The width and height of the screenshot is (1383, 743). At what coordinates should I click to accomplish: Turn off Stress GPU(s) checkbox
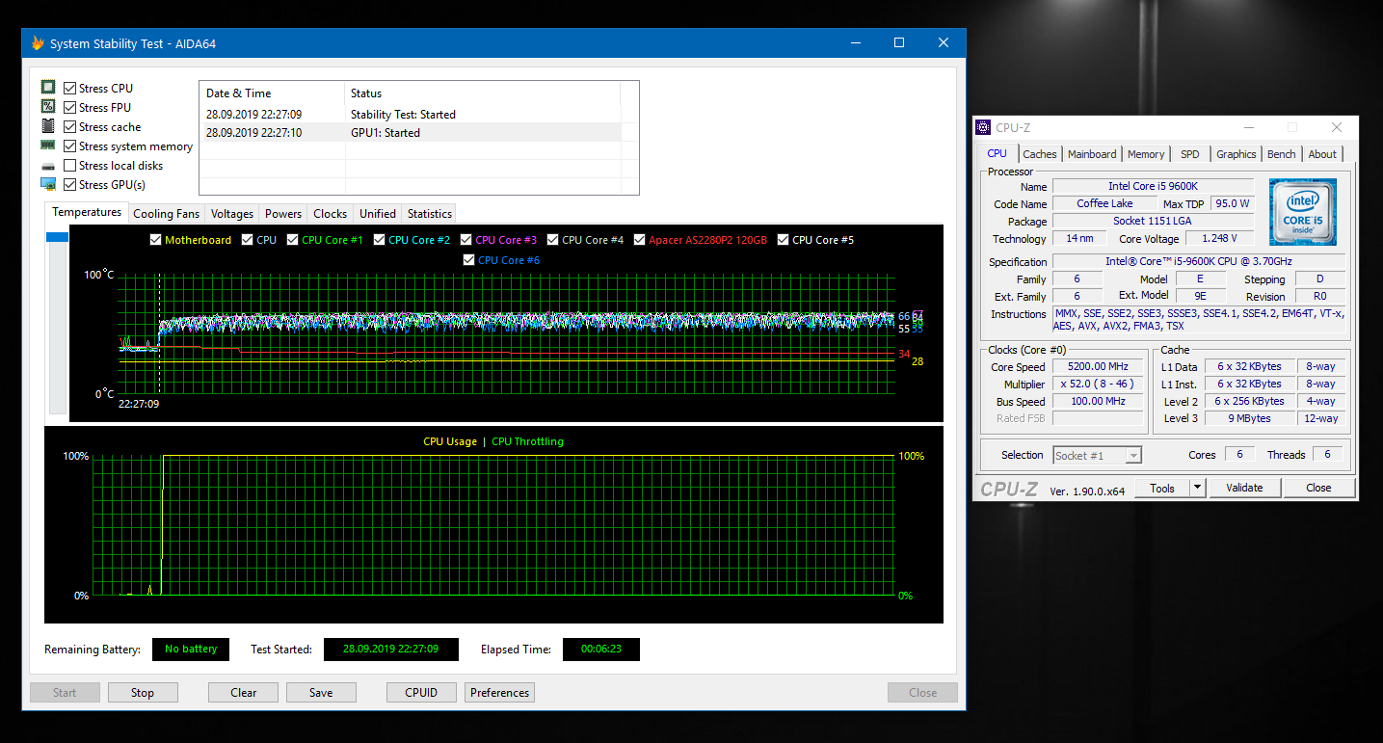[x=69, y=185]
